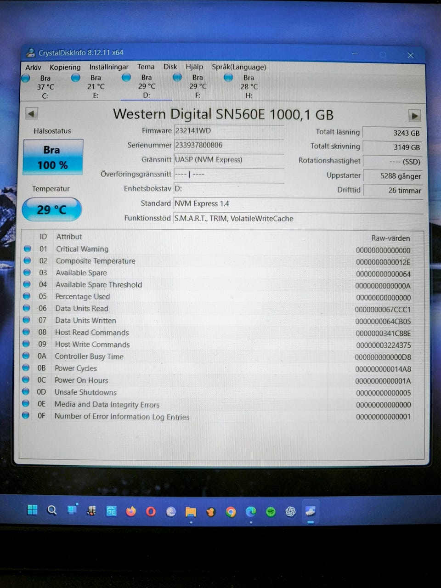Click status dot for Unsafe Shutdowns row
Image resolution: width=441 pixels, height=588 pixels.
26,392
